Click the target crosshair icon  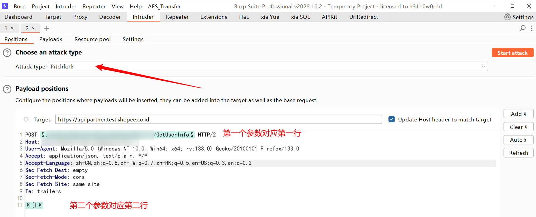pos(26,119)
